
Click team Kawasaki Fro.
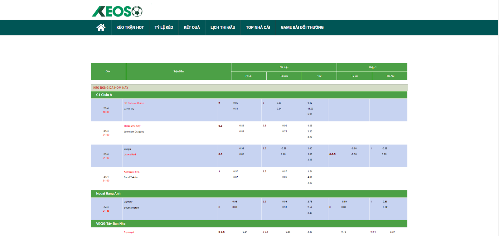pyautogui.click(x=132, y=172)
